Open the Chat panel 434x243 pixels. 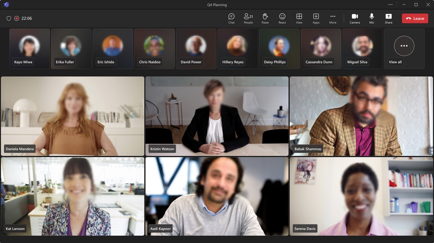point(232,19)
